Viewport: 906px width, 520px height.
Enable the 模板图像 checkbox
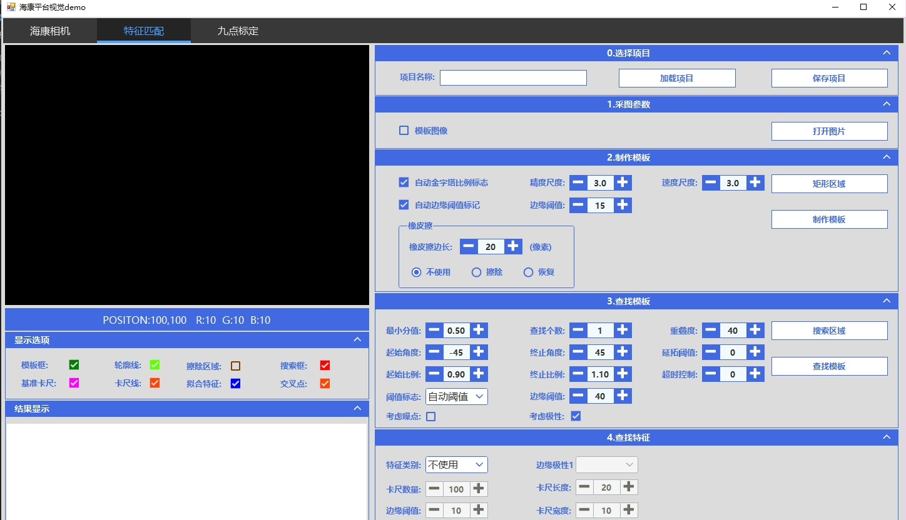(x=404, y=131)
